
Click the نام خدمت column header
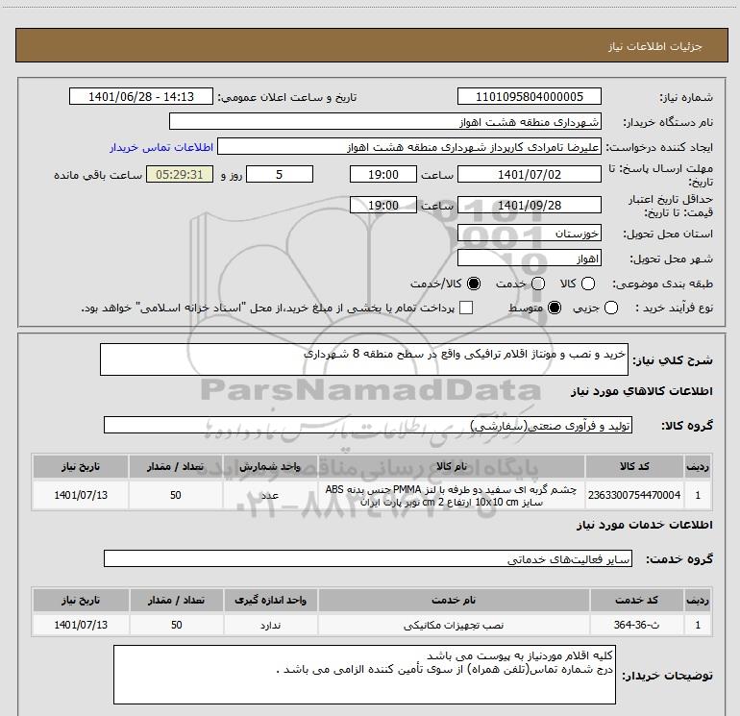coord(454,600)
